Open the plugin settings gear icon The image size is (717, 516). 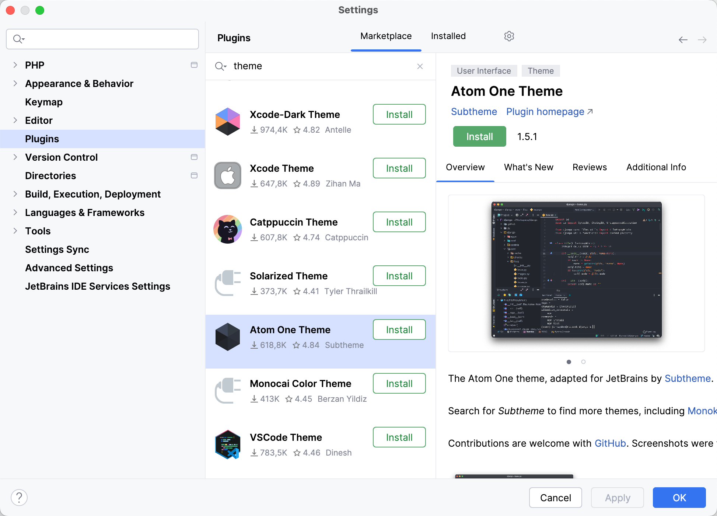tap(509, 36)
